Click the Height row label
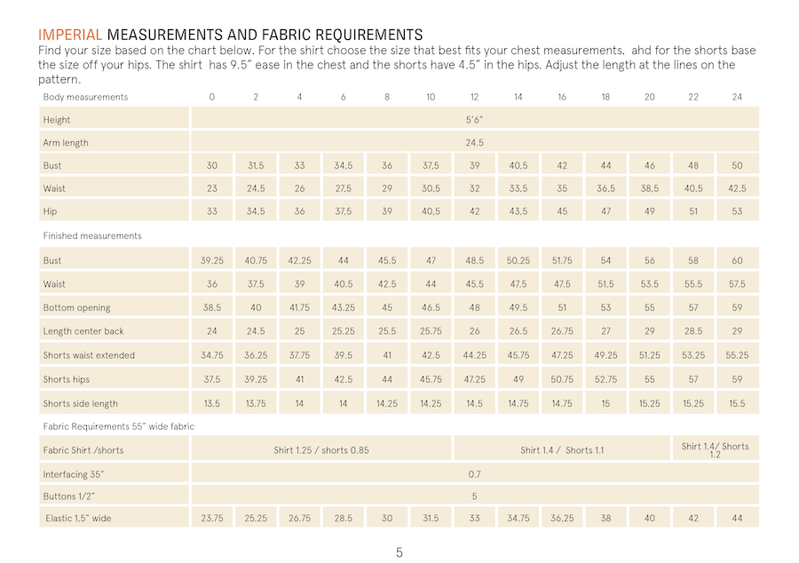 point(57,120)
